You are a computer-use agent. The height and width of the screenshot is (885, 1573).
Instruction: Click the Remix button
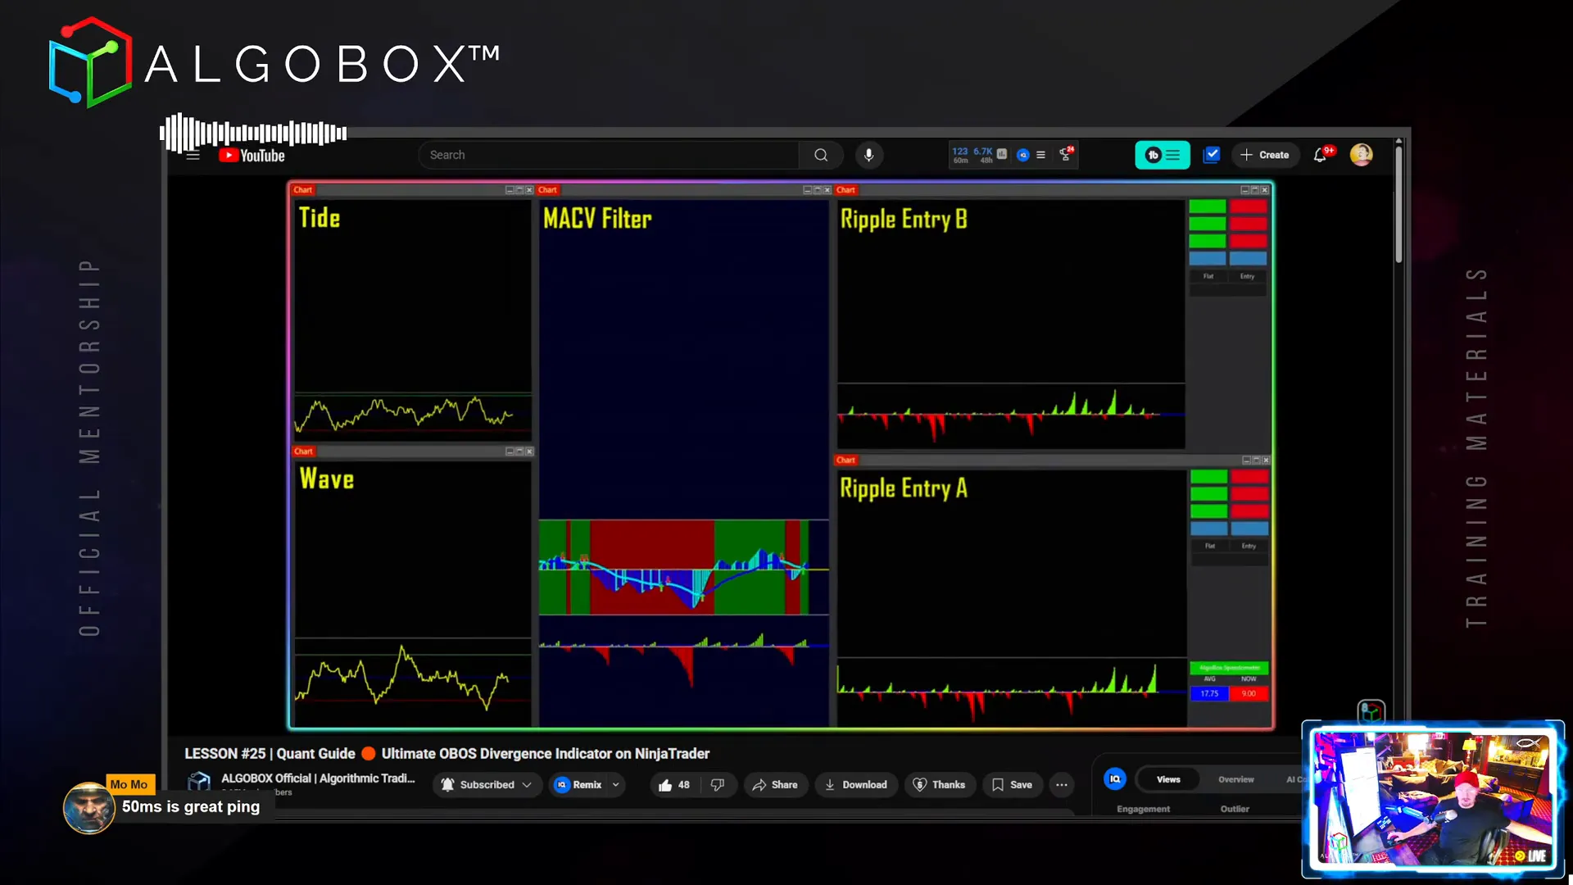[x=578, y=785]
